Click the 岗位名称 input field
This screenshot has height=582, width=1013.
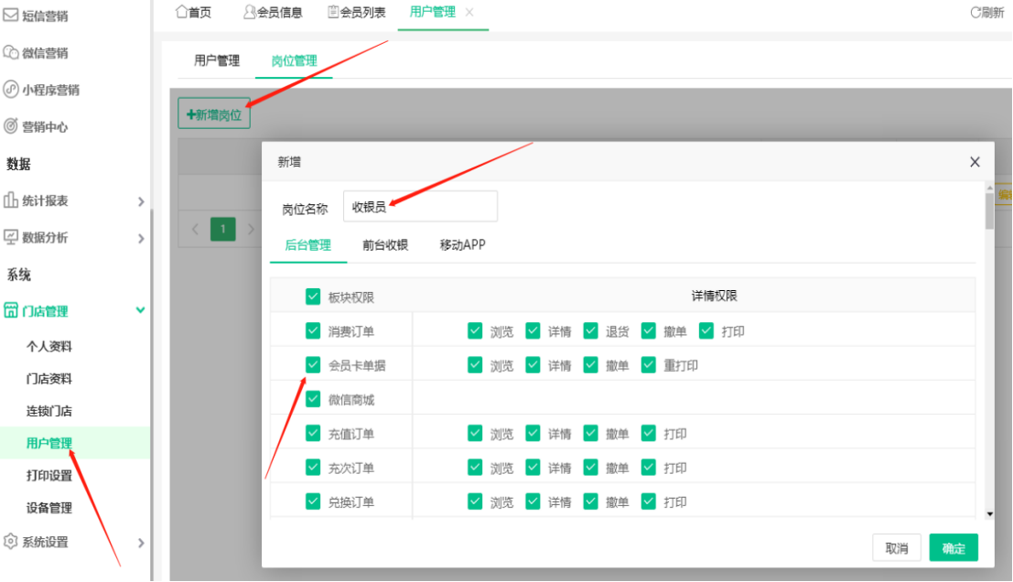(x=420, y=206)
